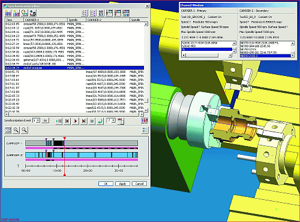Click the green return arrow icon
Image resolution: width=300 pixels, height=222 pixels.
pos(100,121)
